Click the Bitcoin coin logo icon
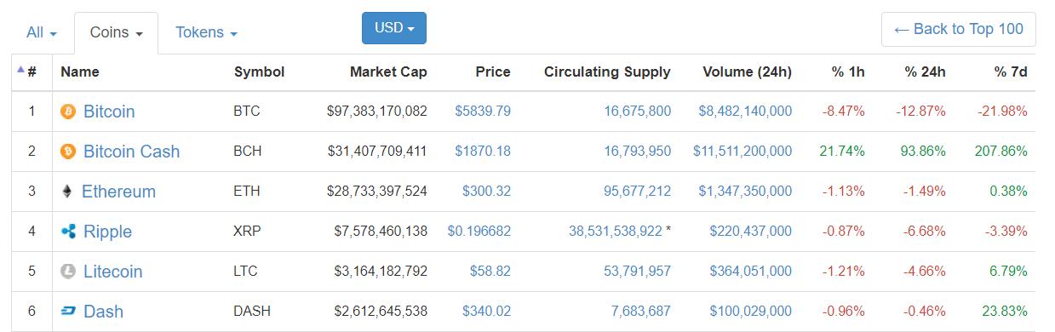 coord(68,112)
